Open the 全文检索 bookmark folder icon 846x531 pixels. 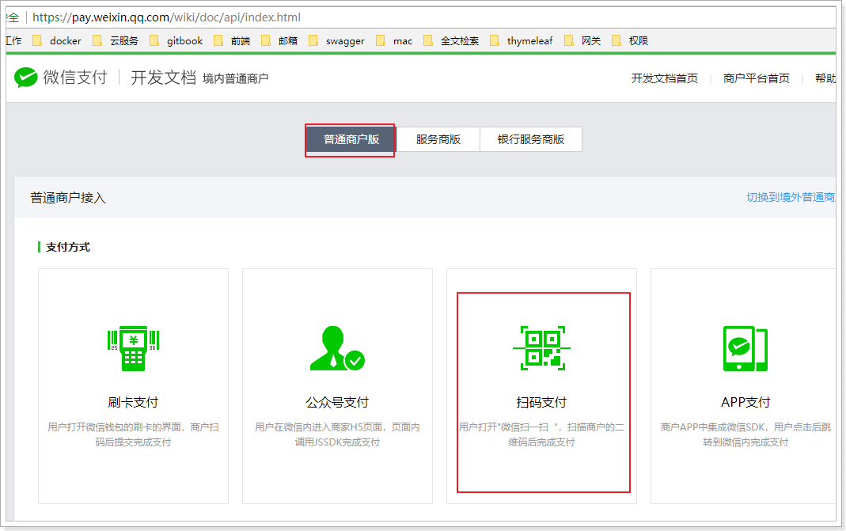pos(428,41)
